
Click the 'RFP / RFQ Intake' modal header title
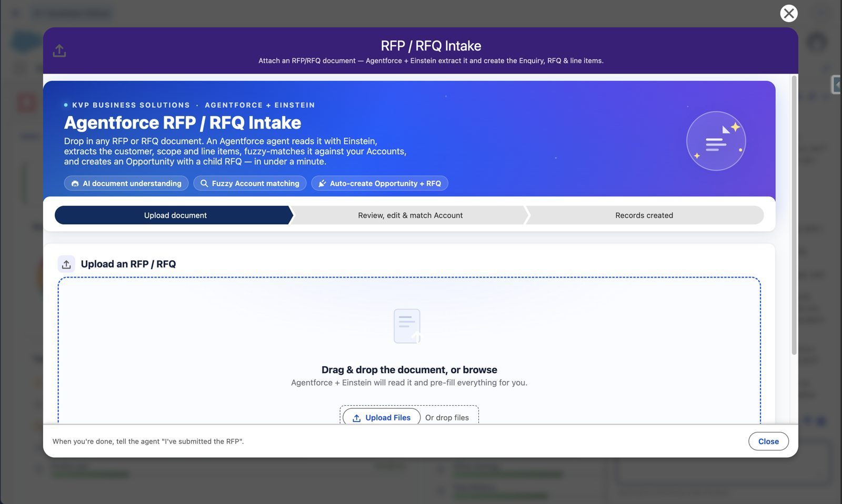tap(431, 46)
